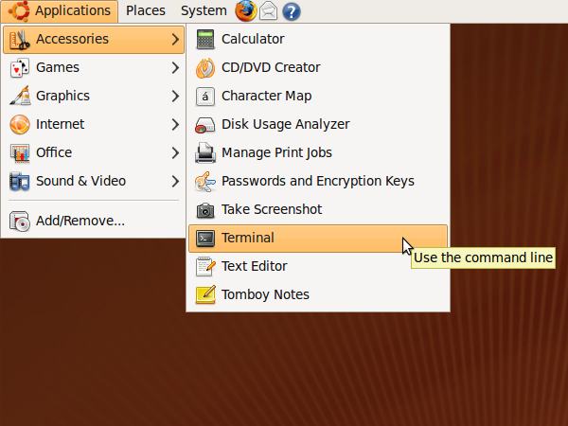Image resolution: width=568 pixels, height=426 pixels.
Task: Click the Sound & Video film icon
Action: (x=20, y=181)
